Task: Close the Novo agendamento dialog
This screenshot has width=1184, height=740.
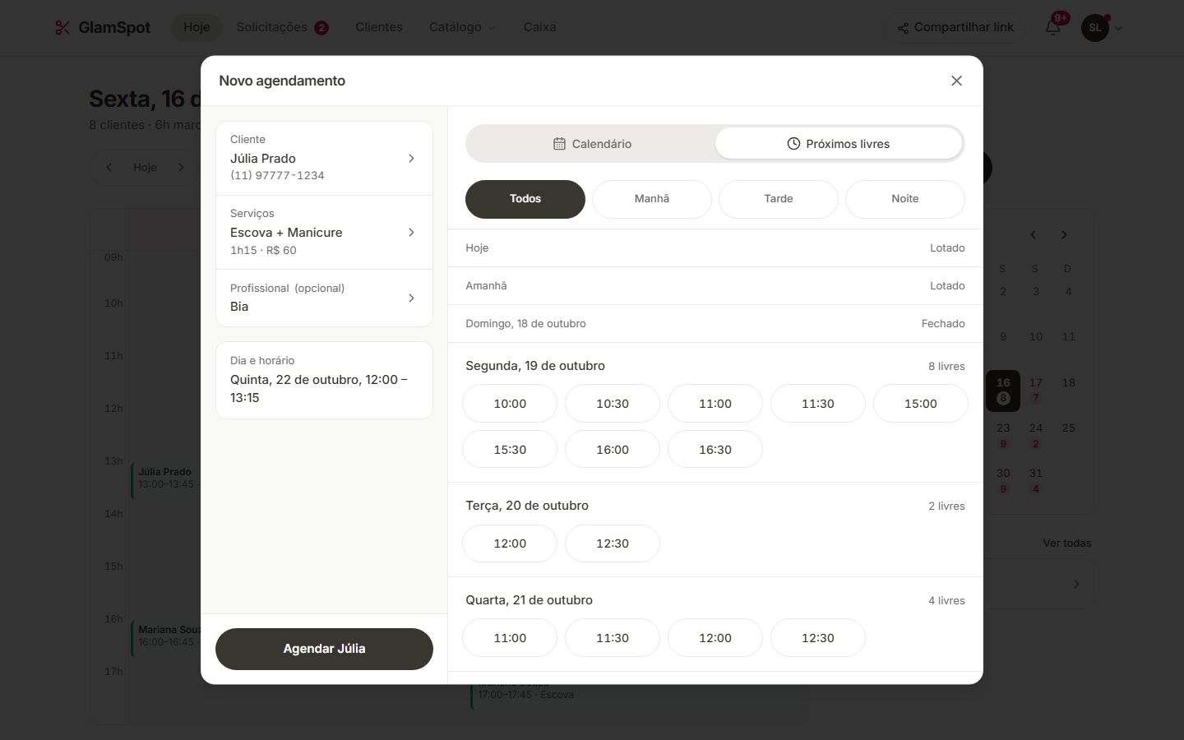Action: click(x=956, y=81)
